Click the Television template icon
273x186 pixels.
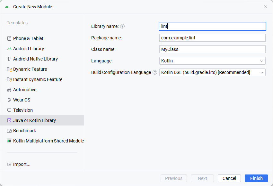click(x=9, y=110)
